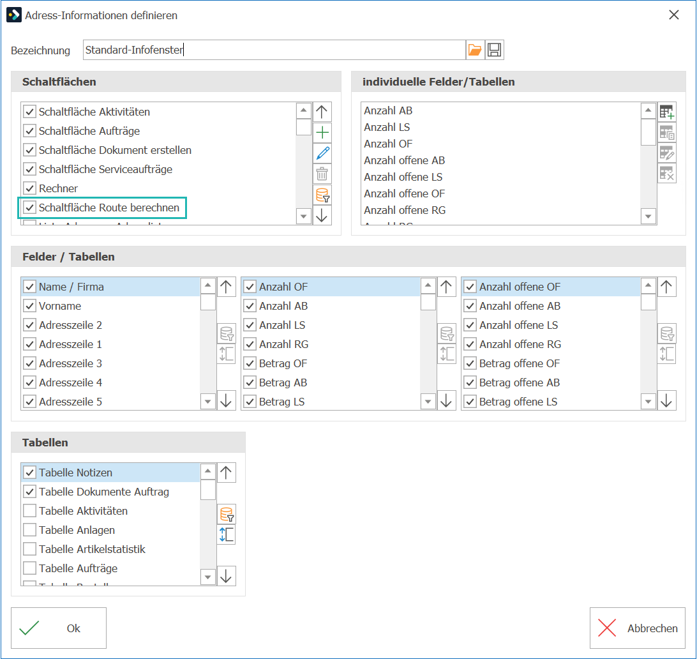Select Anzahl offene LS in individuelle Felder

pos(500,177)
